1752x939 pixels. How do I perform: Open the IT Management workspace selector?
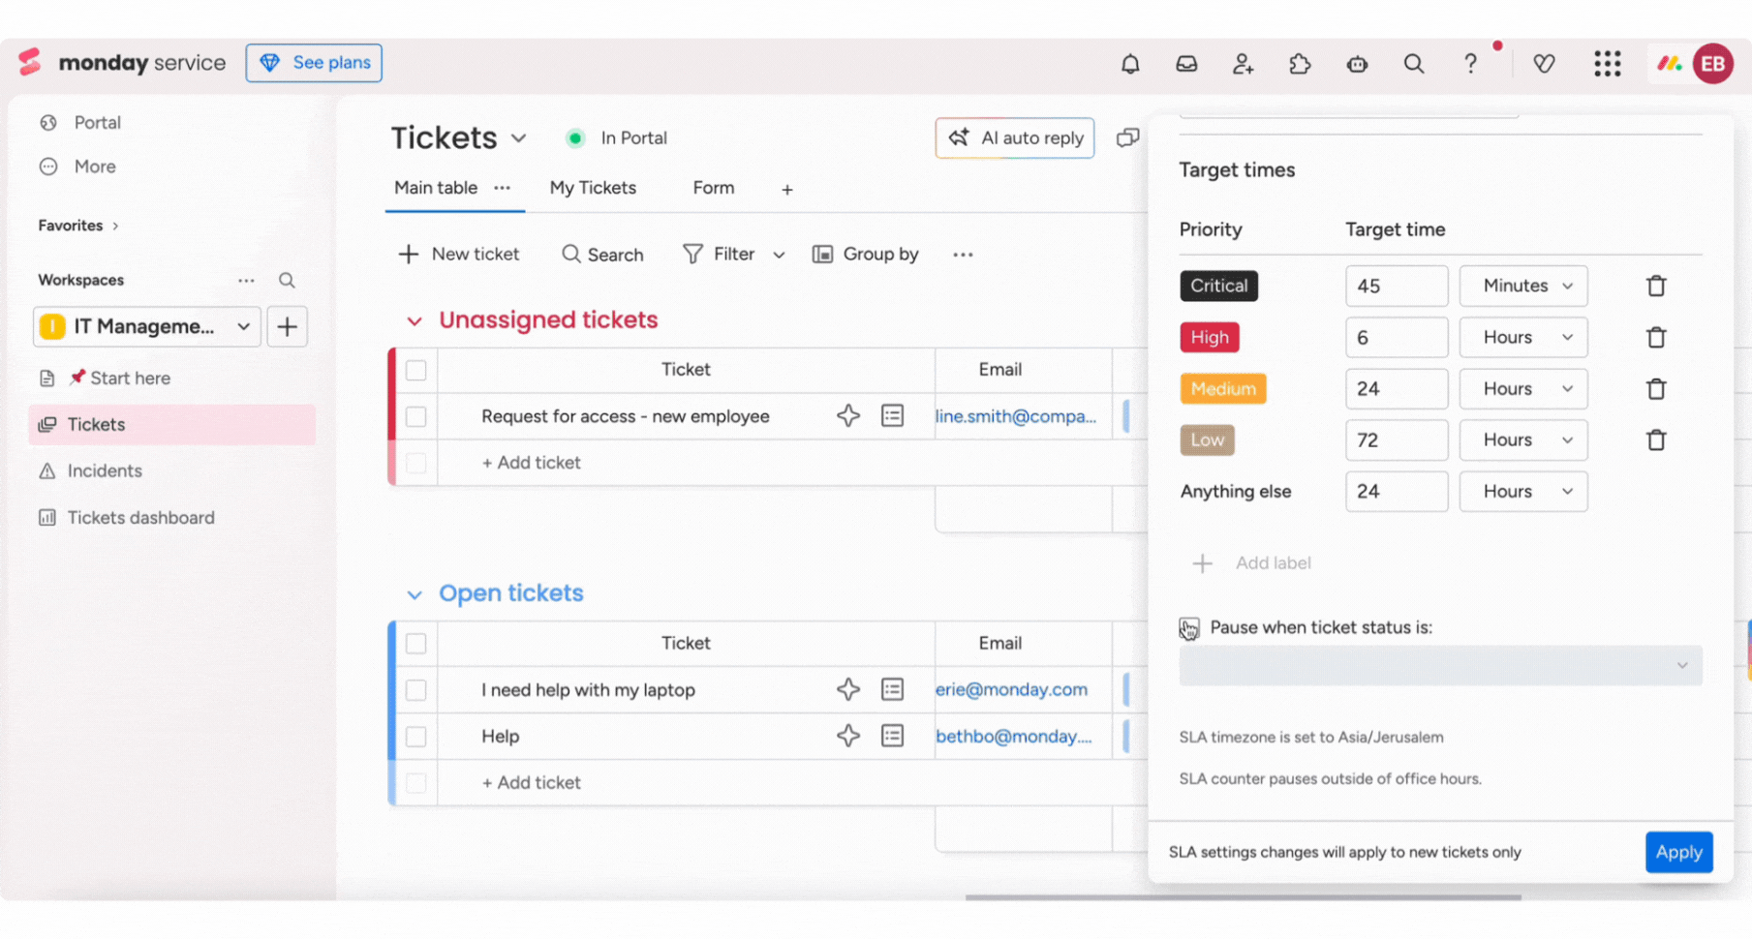coord(146,326)
